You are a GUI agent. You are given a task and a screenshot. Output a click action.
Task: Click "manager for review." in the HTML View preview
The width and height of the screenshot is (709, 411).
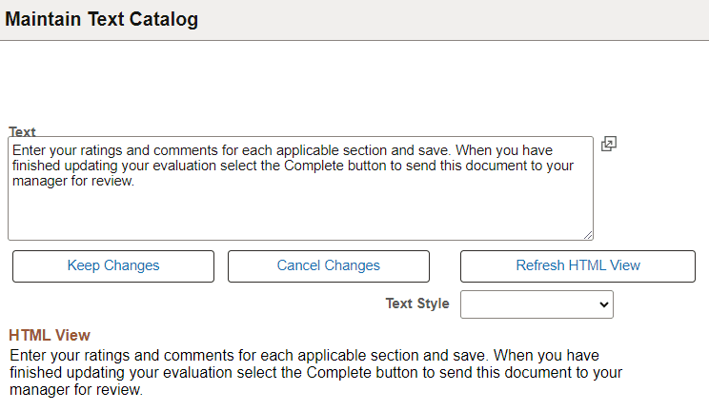coord(76,390)
